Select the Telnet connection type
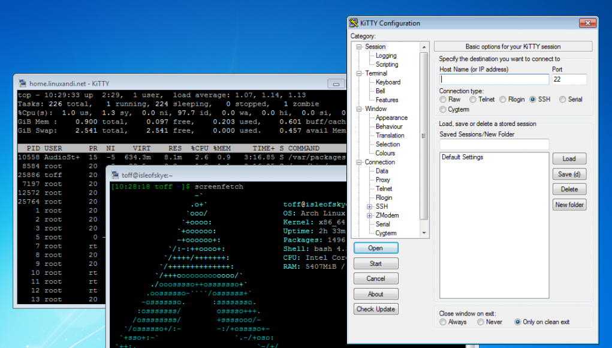612x348 pixels. [473, 100]
